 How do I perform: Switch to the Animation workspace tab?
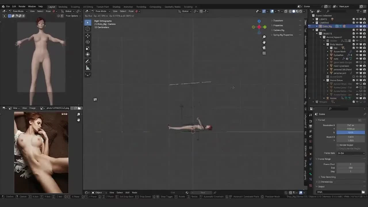128,7
